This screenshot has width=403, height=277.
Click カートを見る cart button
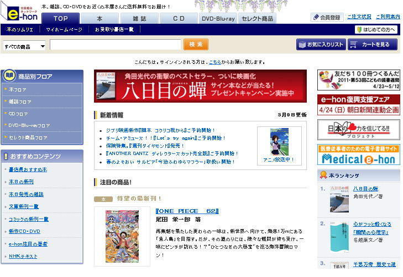click(373, 45)
